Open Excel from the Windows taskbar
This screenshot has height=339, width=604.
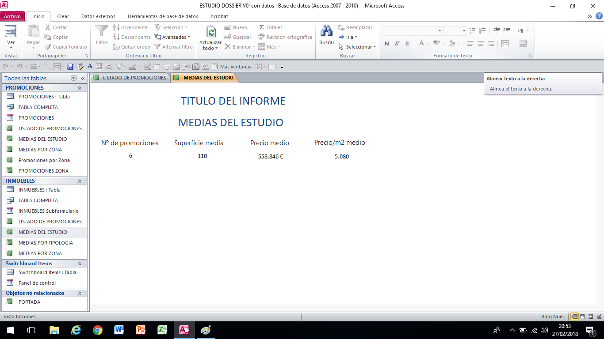click(162, 330)
